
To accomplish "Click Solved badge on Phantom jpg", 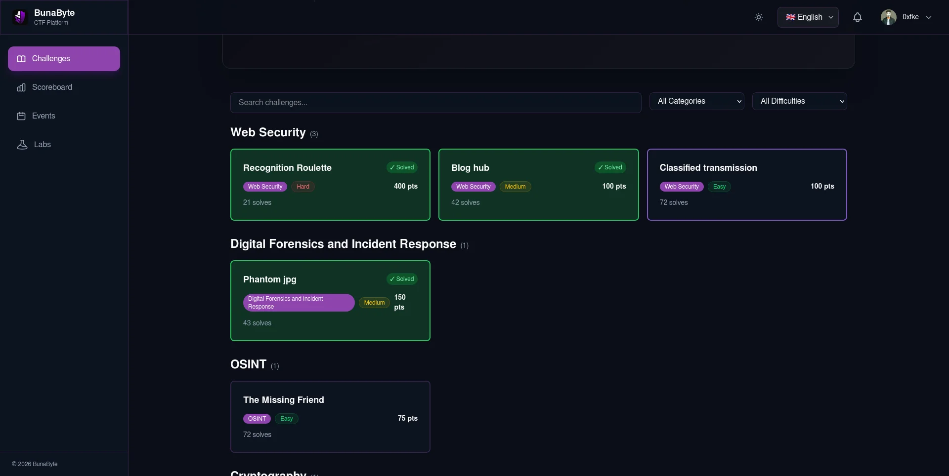I will tap(402, 279).
